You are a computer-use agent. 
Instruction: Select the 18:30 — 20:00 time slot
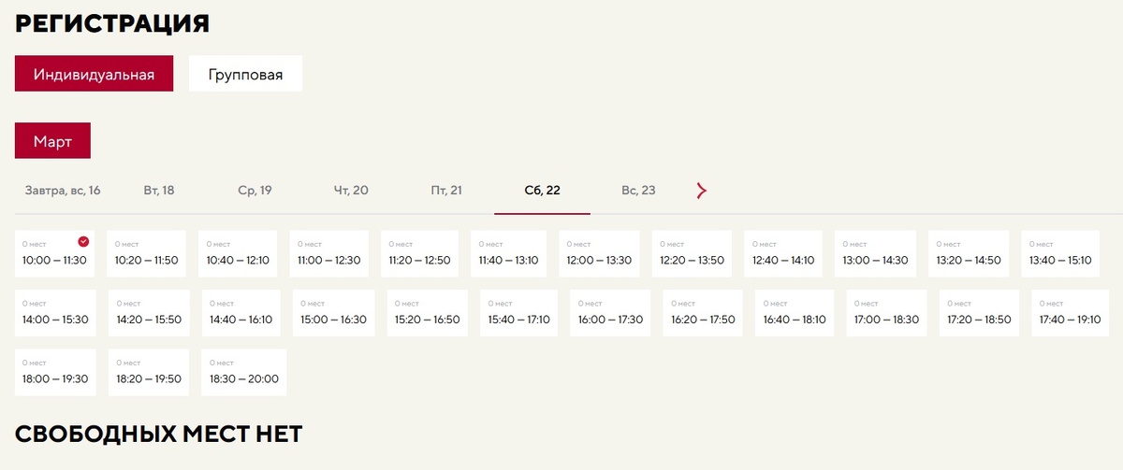tap(244, 373)
